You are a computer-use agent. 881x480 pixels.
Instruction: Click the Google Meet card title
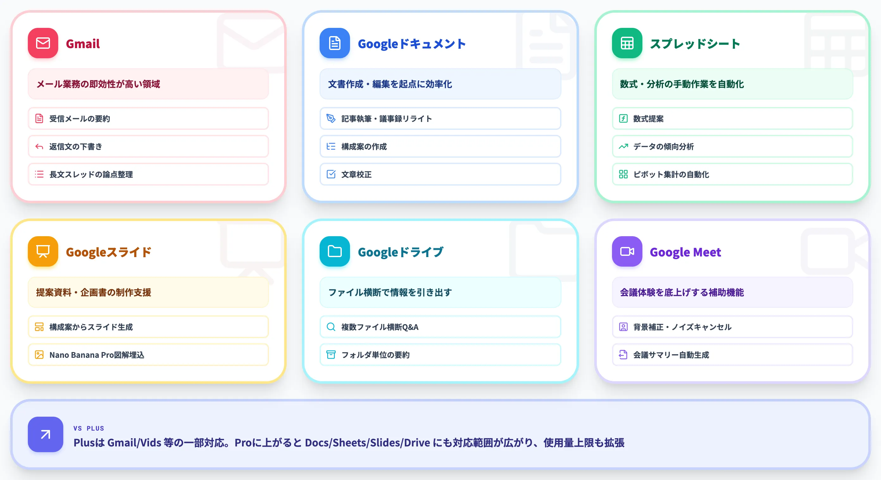[x=685, y=252]
